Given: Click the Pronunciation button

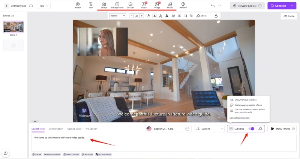Looking at the screenshot, I should (x=52, y=154).
